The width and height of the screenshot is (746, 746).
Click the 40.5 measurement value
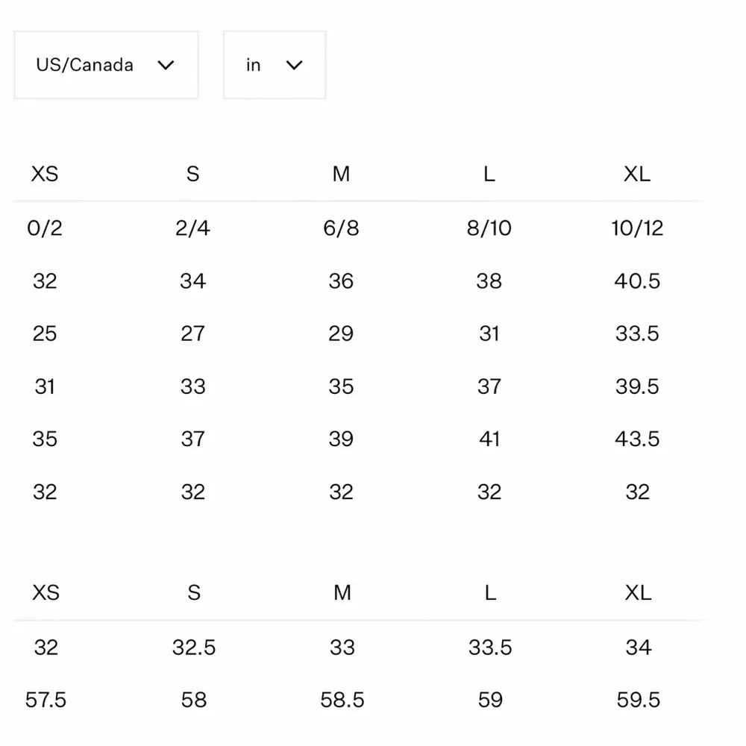click(x=637, y=281)
